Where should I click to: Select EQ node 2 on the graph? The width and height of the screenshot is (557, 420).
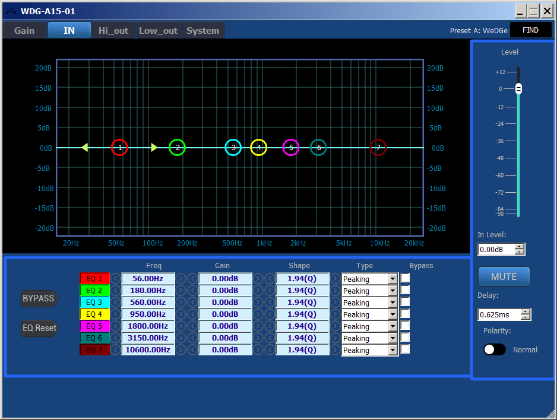[x=177, y=148]
